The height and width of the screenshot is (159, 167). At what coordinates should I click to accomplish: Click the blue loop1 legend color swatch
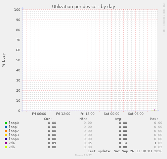[6, 127]
